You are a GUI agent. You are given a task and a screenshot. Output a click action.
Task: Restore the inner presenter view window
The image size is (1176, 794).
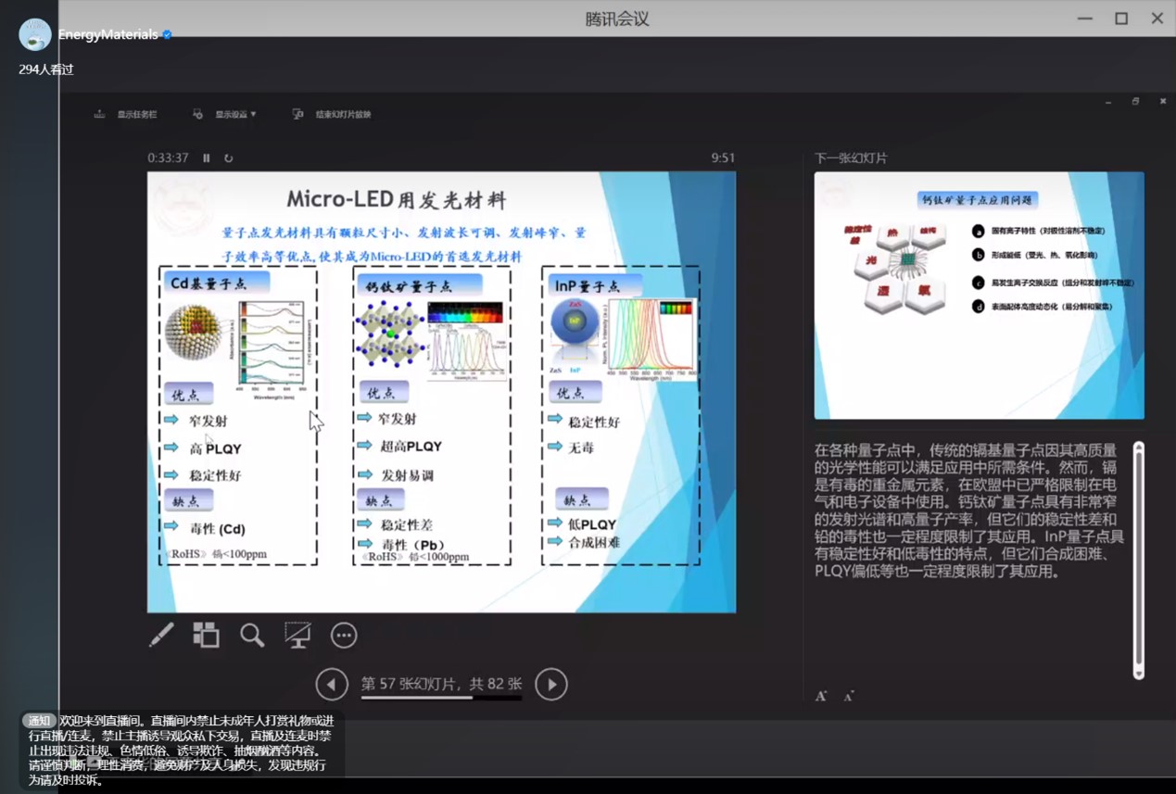tap(1135, 101)
